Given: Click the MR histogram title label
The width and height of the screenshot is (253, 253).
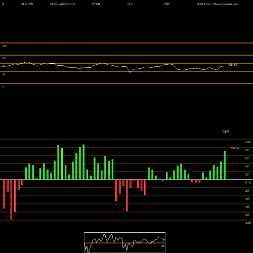Looking at the screenshot, I should 226,132.
